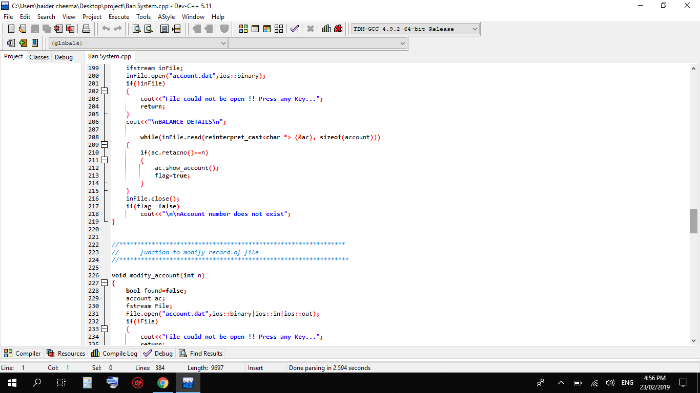The width and height of the screenshot is (700, 393).
Task: Click the gray X stop execution icon
Action: 311,29
